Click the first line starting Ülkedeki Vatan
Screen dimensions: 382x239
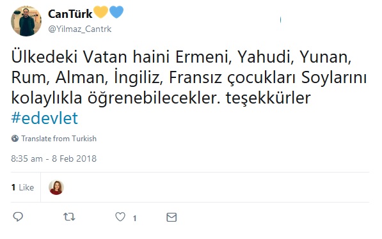point(181,57)
